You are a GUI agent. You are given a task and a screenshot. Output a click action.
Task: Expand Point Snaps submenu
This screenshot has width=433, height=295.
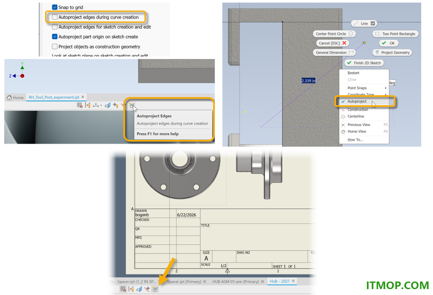(364, 88)
